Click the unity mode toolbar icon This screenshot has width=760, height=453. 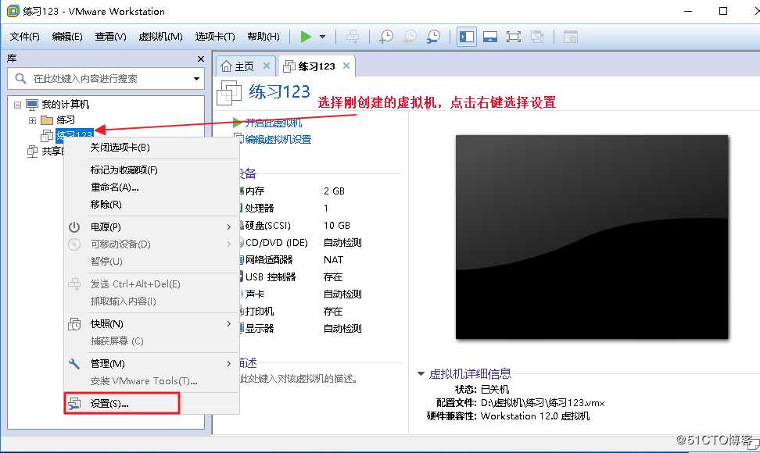tap(537, 37)
